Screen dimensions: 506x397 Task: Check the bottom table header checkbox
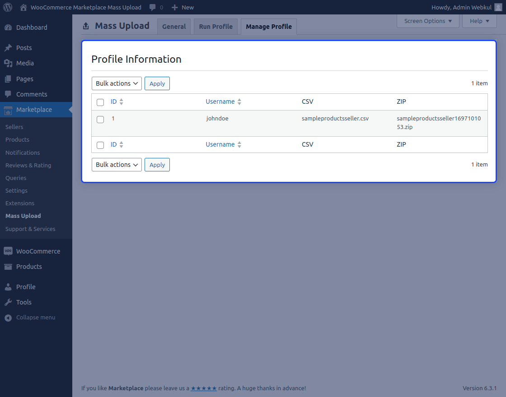point(100,144)
